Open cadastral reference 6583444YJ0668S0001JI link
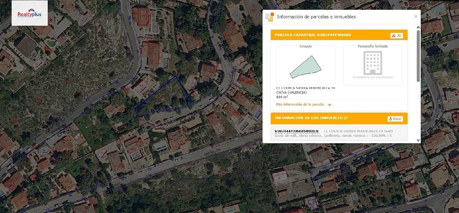 tap(297, 131)
